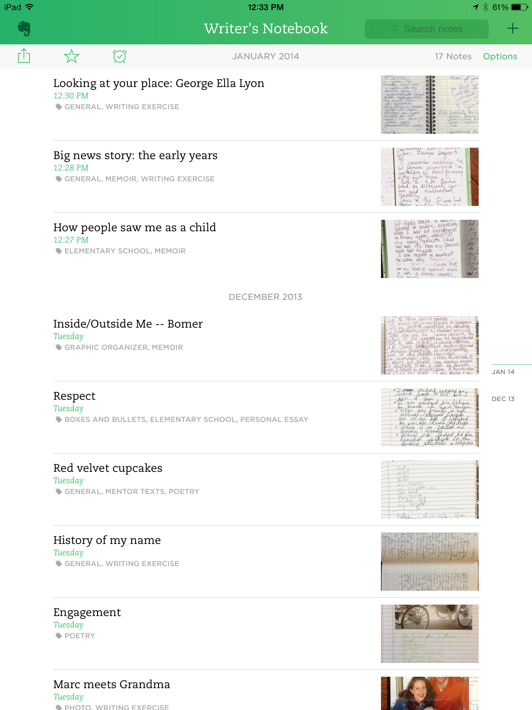Tap the battery indicator in status bar
The height and width of the screenshot is (710, 532).
(519, 7)
